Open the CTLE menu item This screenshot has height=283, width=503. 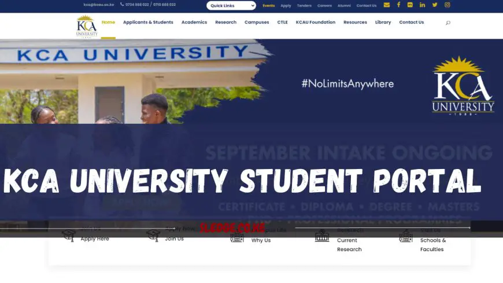click(x=282, y=22)
